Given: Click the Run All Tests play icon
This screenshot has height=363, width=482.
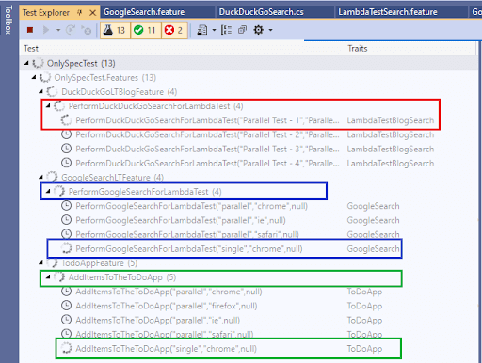Looking at the screenshot, I should coord(46,30).
